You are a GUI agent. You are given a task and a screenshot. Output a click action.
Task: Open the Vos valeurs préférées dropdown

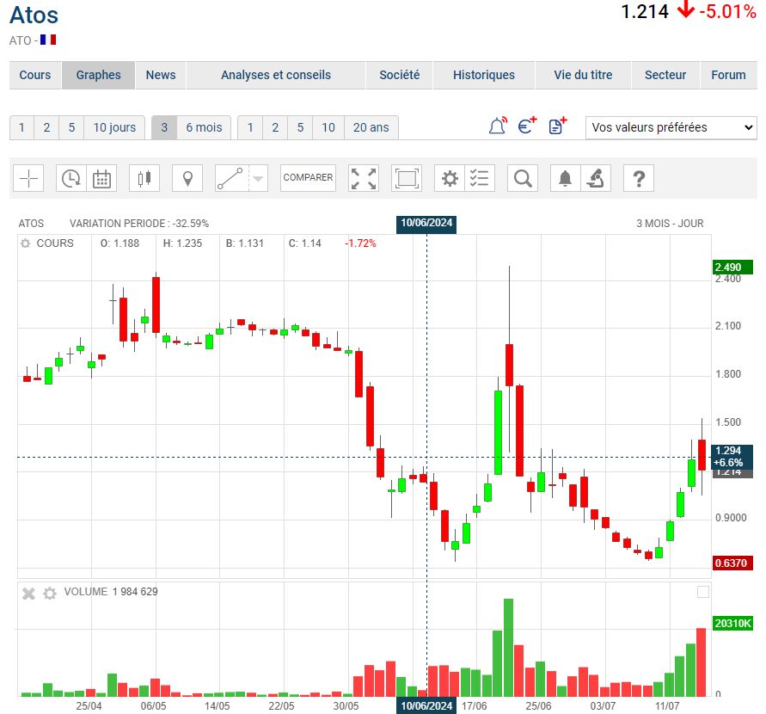pyautogui.click(x=671, y=127)
